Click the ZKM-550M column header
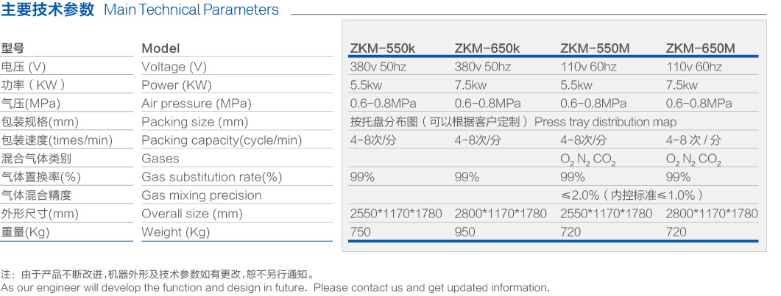The width and height of the screenshot is (781, 296). click(x=595, y=48)
